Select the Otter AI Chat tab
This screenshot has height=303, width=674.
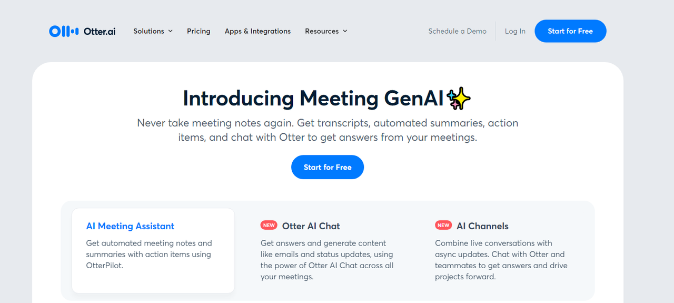[x=311, y=226]
